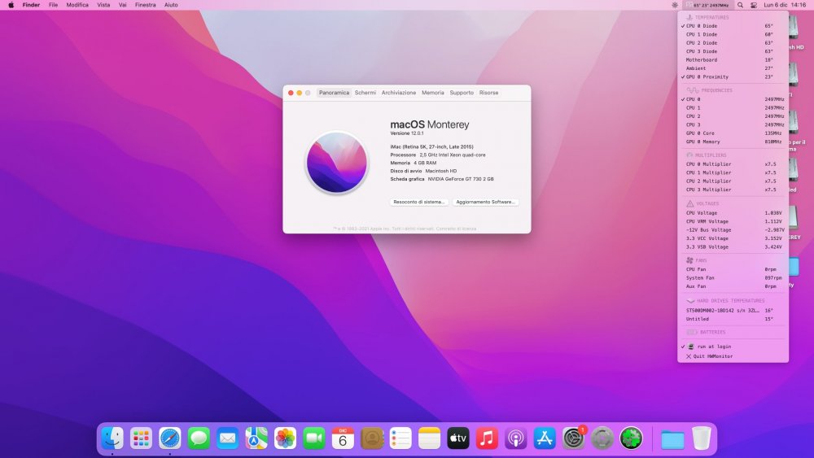Click the System Fan 897rpm entry
Screen dimensions: 814x458
point(733,277)
